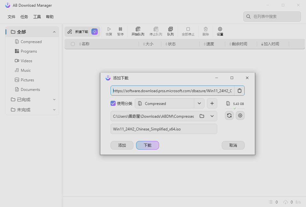Click the Download (下载) button
This screenshot has width=306, height=207.
click(148, 145)
